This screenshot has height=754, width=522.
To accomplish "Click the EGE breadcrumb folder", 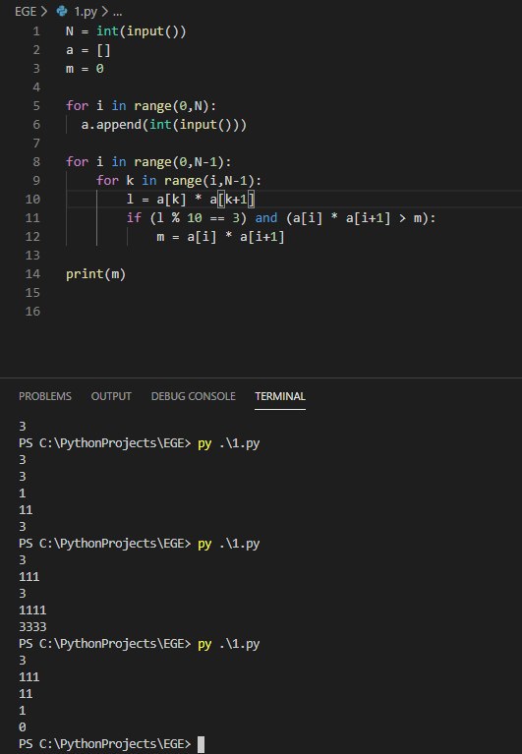I will point(26,11).
